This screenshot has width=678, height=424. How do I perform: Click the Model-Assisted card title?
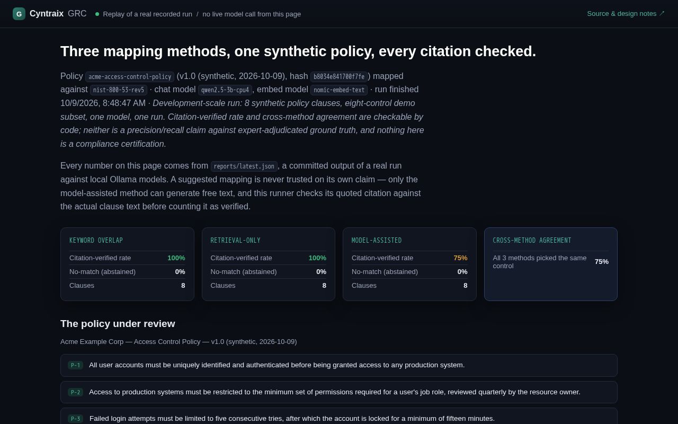(377, 241)
